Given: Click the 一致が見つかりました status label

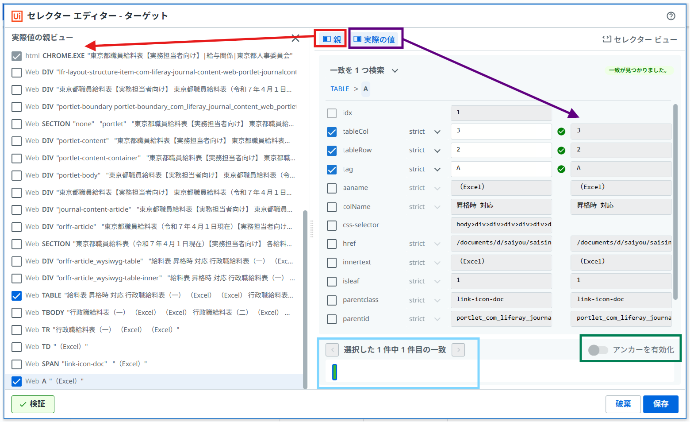Looking at the screenshot, I should pos(638,70).
